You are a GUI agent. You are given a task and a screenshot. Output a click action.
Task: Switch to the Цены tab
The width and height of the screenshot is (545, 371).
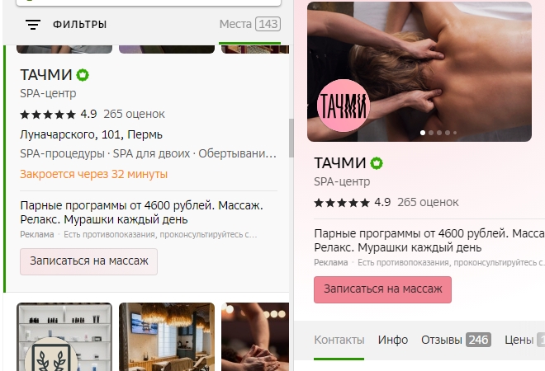[524, 340]
